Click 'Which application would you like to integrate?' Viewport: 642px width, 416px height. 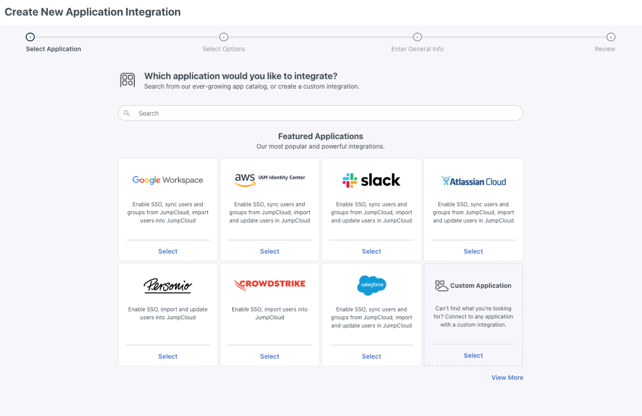(x=241, y=76)
